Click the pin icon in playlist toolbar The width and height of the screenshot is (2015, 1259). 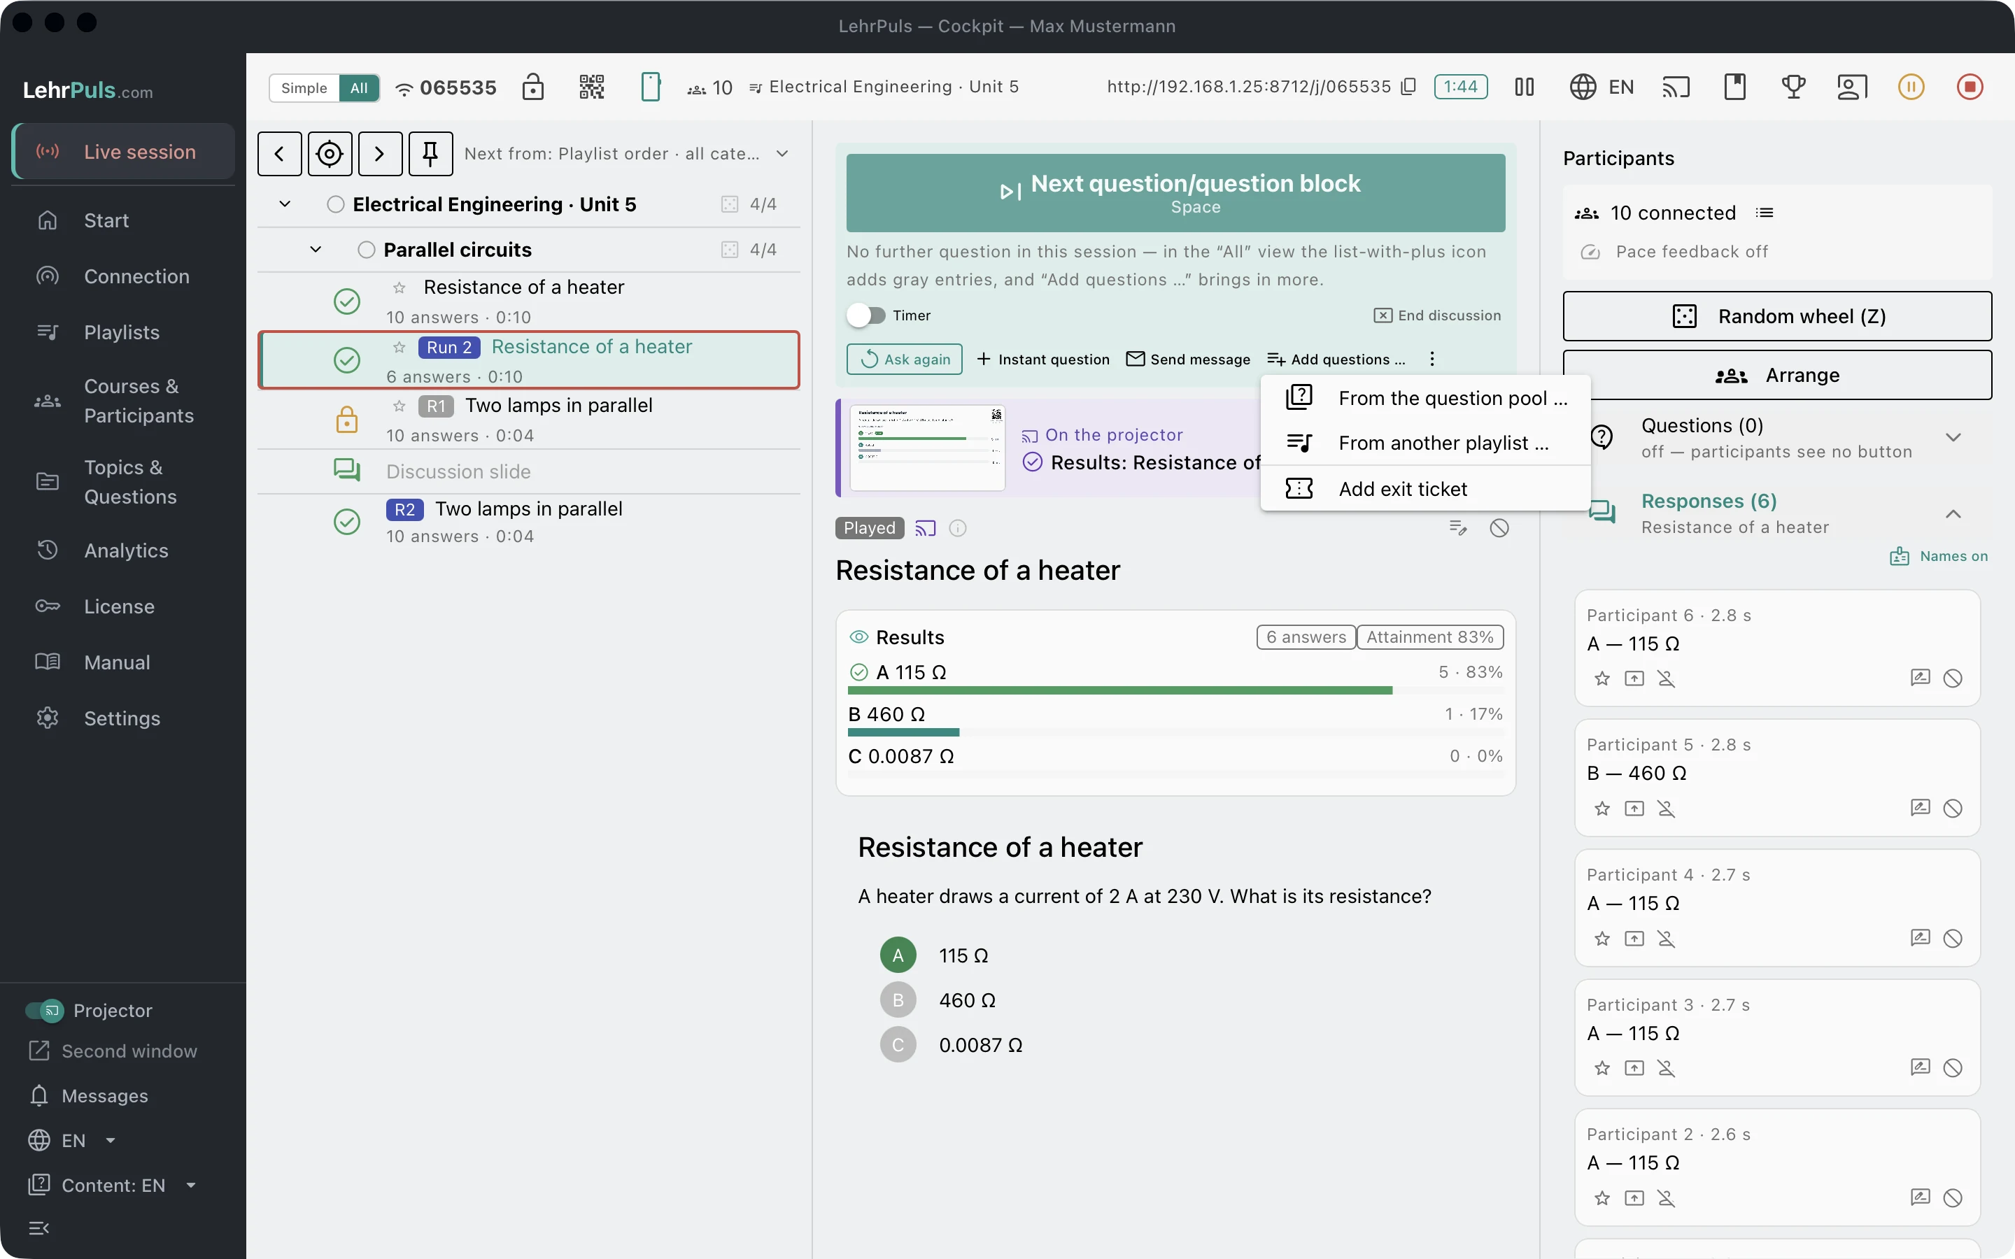[430, 153]
